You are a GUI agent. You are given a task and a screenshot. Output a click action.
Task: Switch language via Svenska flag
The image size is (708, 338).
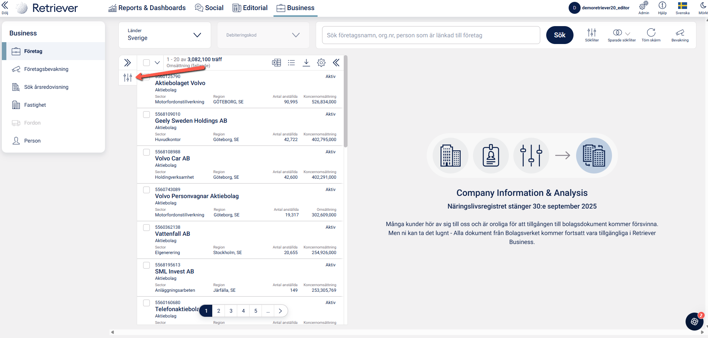pos(683,7)
